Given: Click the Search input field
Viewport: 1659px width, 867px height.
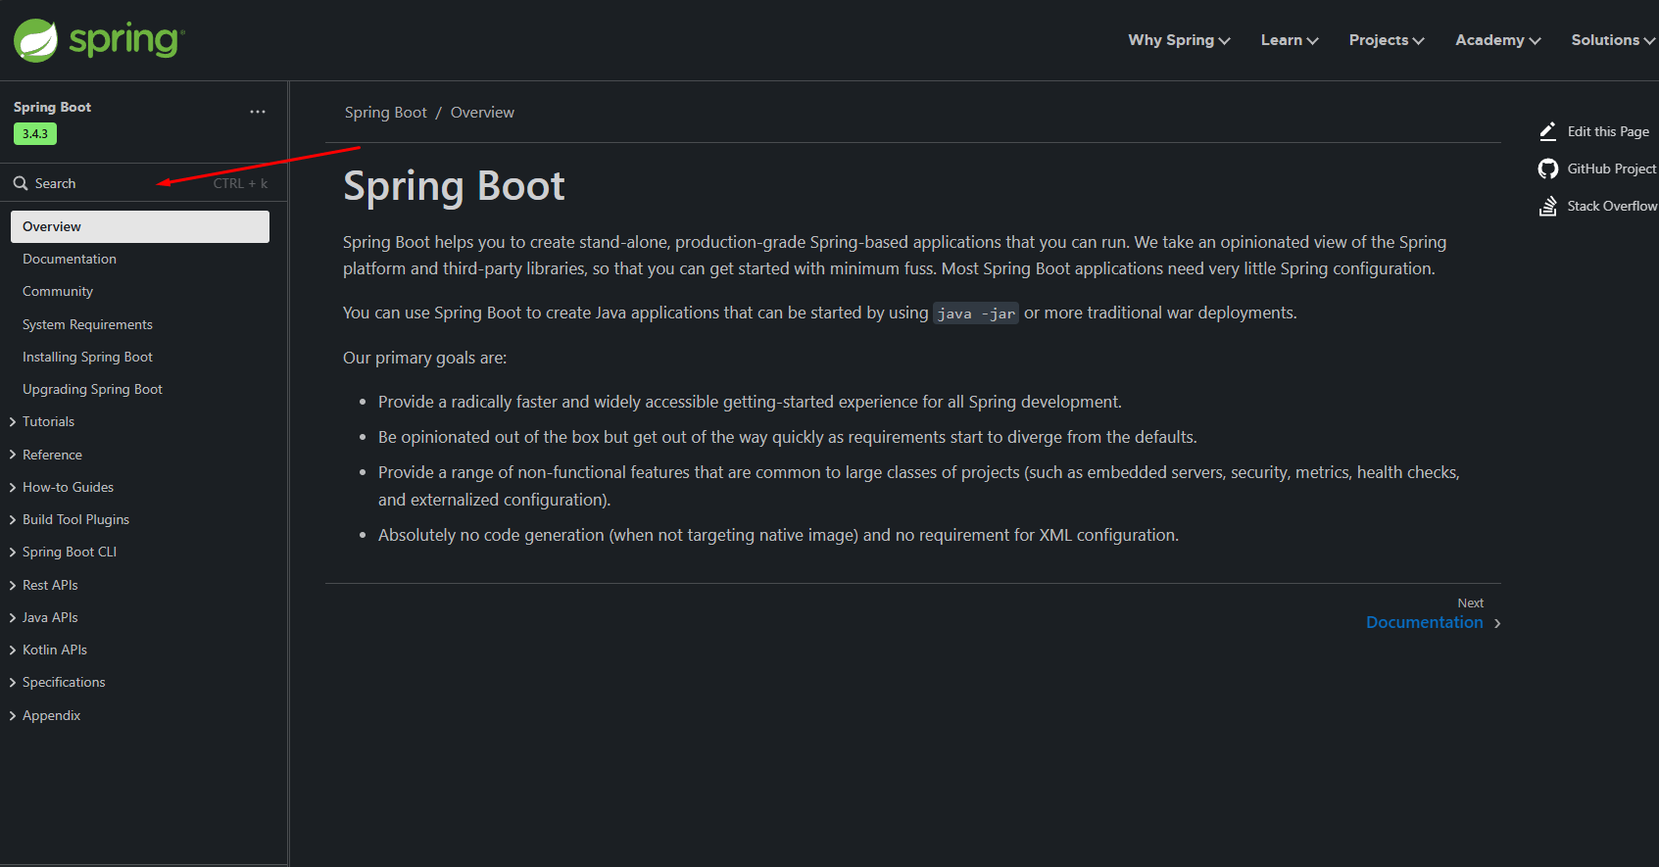Looking at the screenshot, I should (118, 183).
